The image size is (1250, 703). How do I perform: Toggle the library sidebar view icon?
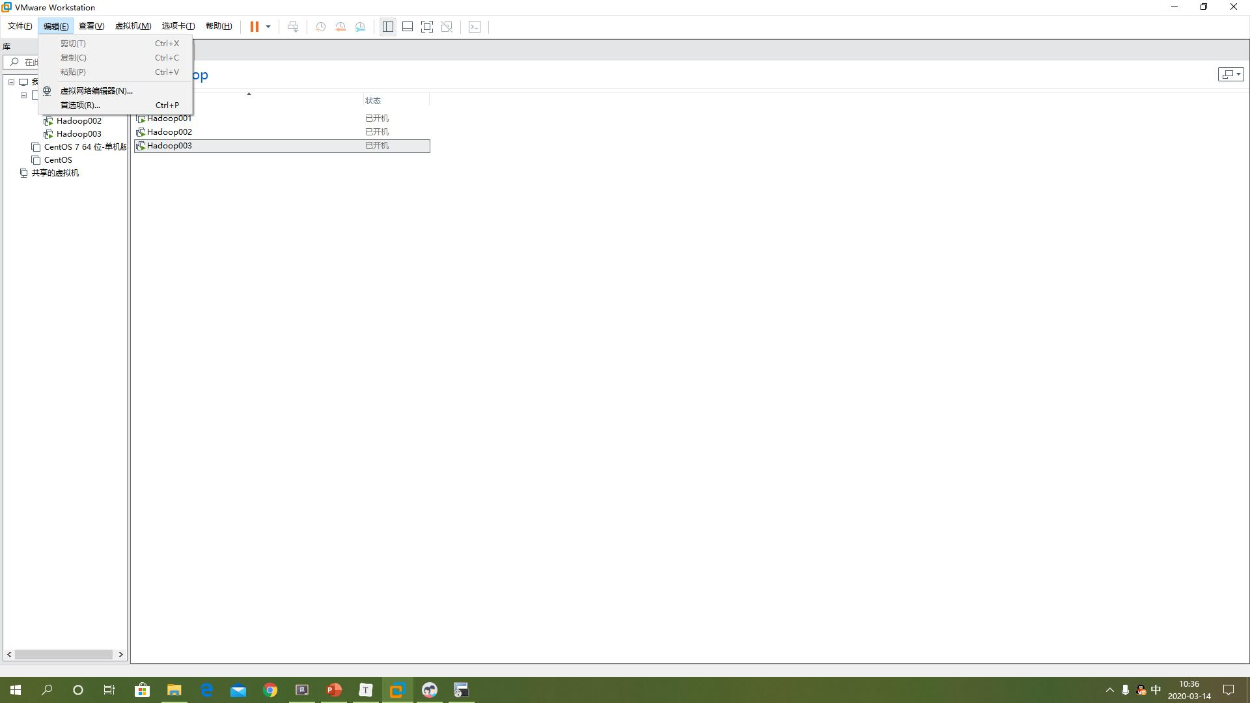point(388,27)
